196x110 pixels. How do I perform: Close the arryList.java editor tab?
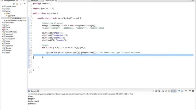56,1
